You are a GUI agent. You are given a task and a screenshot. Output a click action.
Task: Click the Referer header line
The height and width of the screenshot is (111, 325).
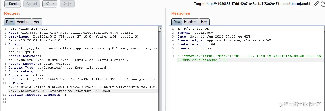(x=82, y=79)
